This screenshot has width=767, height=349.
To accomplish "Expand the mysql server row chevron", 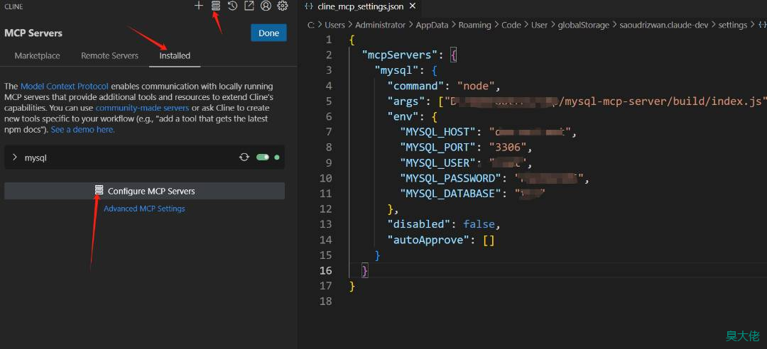I will click(15, 157).
